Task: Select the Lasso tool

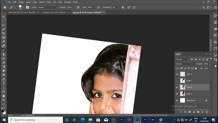Action: pyautogui.click(x=4, y=25)
